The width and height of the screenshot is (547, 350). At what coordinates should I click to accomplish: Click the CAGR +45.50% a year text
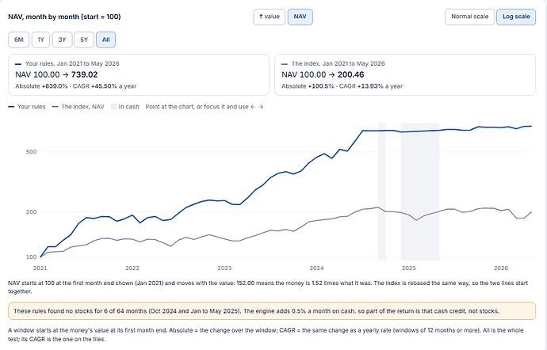click(105, 86)
